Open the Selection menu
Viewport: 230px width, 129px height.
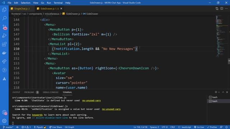click(x=26, y=3)
